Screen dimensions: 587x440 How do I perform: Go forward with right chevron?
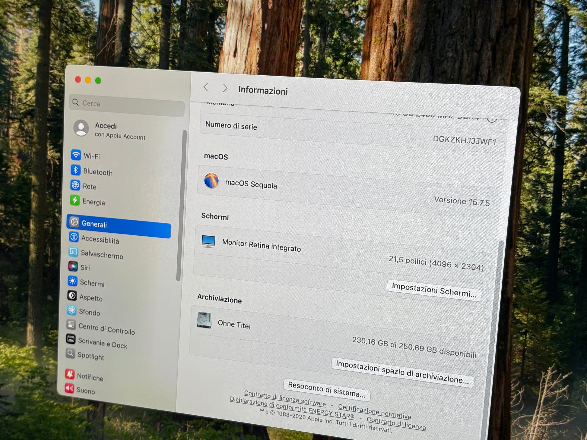point(225,88)
